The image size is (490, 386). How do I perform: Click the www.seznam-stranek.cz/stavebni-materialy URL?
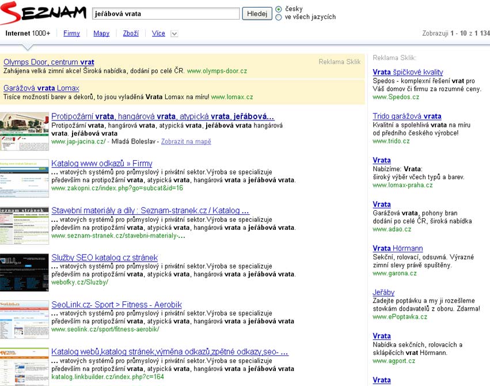(x=118, y=236)
